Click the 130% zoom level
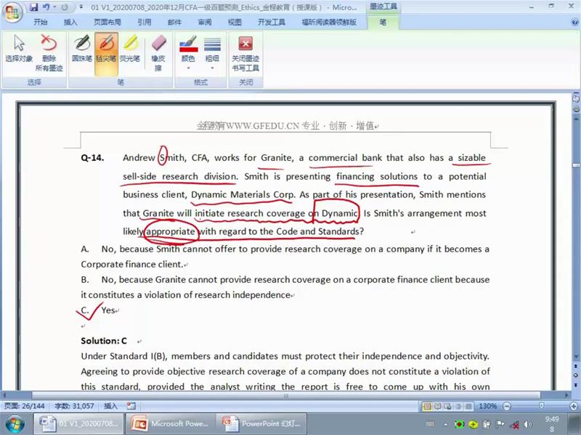The image size is (581, 435). [x=487, y=407]
